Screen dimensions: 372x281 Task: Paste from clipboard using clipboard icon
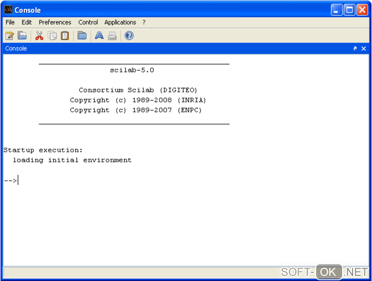click(x=65, y=36)
